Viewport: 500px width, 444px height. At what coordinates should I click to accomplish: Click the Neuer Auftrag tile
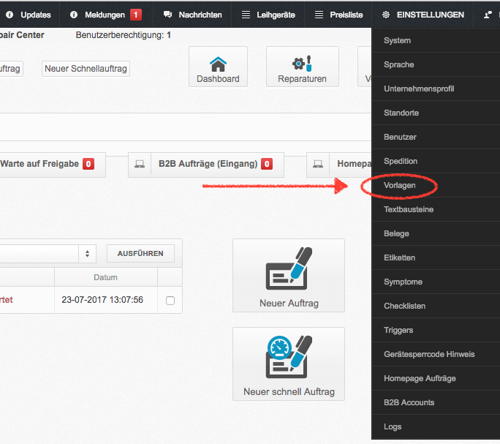point(289,276)
